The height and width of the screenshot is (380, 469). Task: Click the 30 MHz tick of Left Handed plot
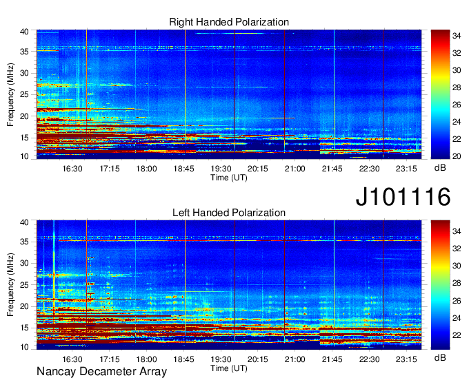[x=24, y=263]
